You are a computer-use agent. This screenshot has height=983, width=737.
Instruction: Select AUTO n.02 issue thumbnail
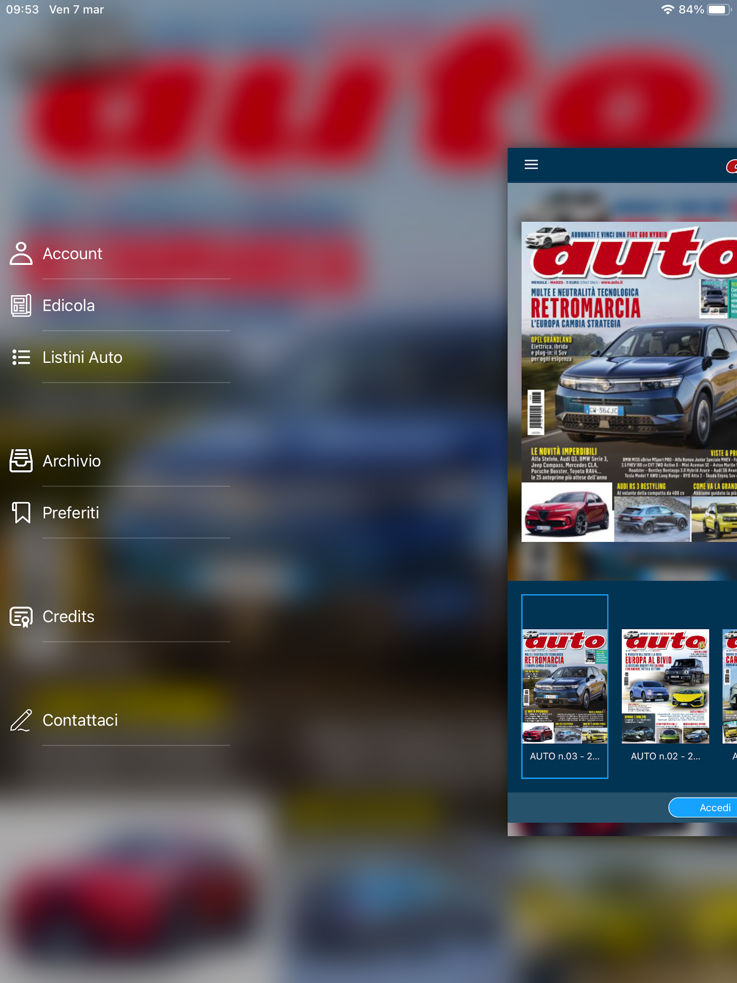tap(665, 687)
